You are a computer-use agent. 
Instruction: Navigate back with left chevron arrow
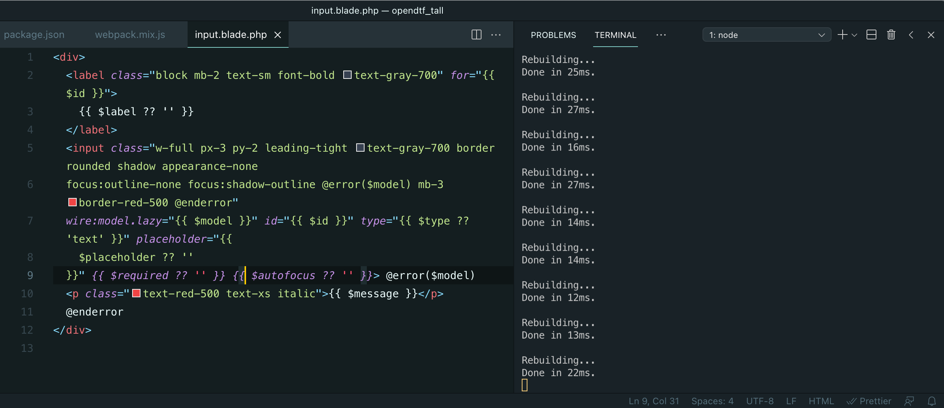911,35
